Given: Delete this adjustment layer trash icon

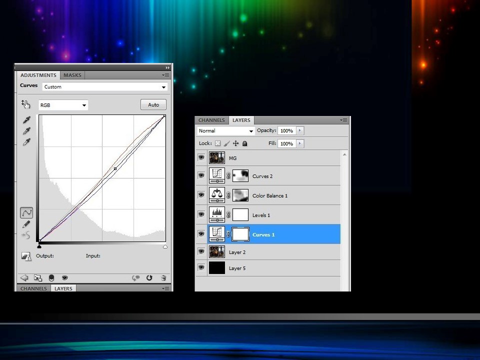Looking at the screenshot, I should point(163,277).
